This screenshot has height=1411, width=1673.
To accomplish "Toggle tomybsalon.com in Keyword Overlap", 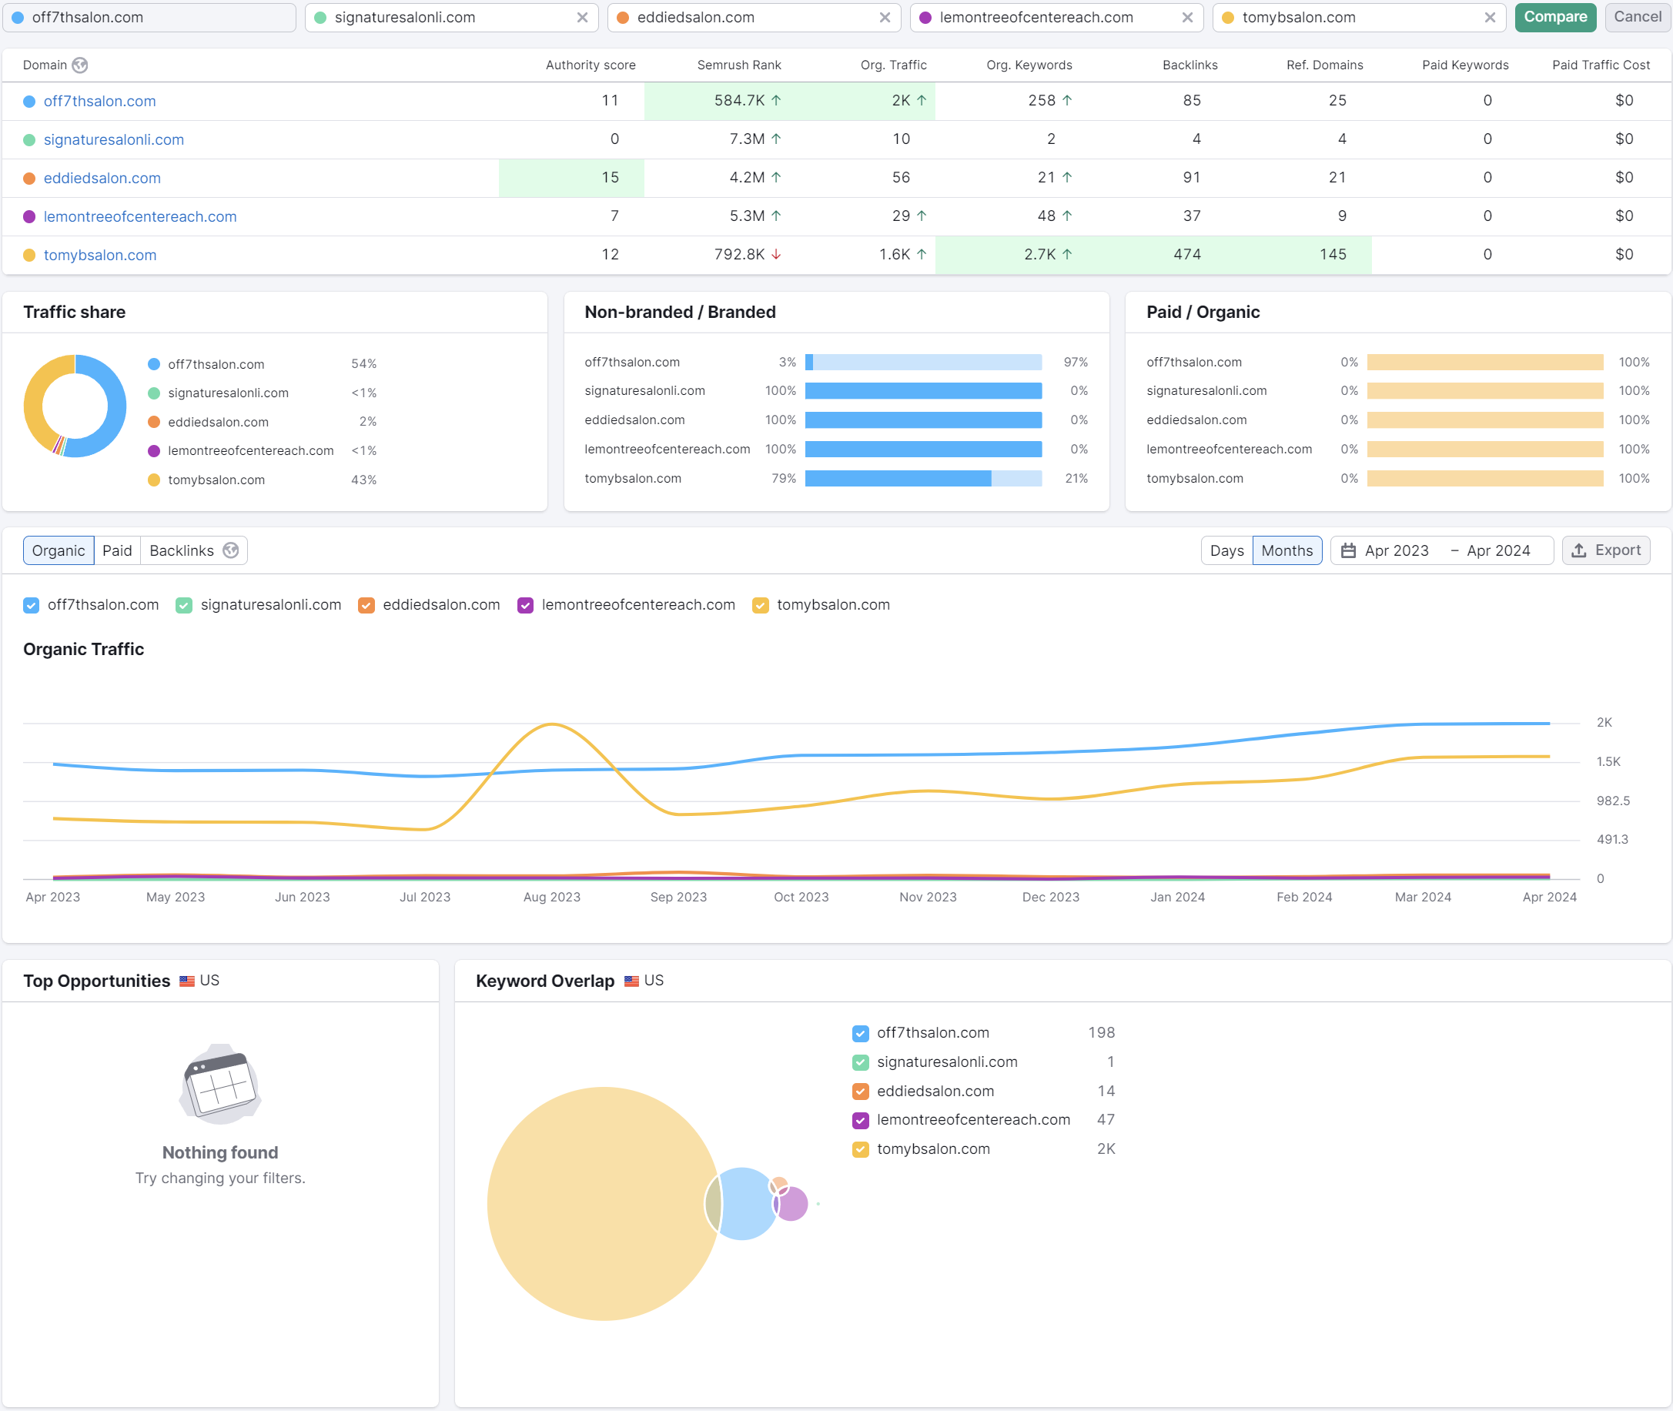I will pyautogui.click(x=861, y=1149).
